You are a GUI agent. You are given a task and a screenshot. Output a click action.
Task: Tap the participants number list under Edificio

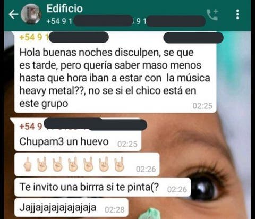tap(126, 21)
